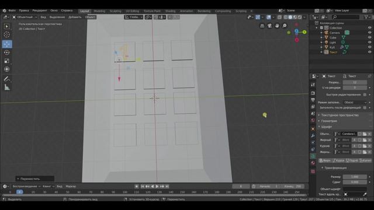Hide the Cube object in outliner
The height and width of the screenshot is (210, 374).
369,37
